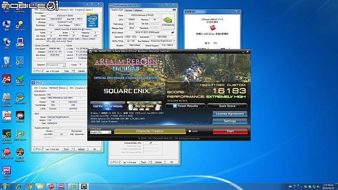The width and height of the screenshot is (338, 190).
Task: Select Graphics Card tab in GPU-Z
Action: click(117, 10)
